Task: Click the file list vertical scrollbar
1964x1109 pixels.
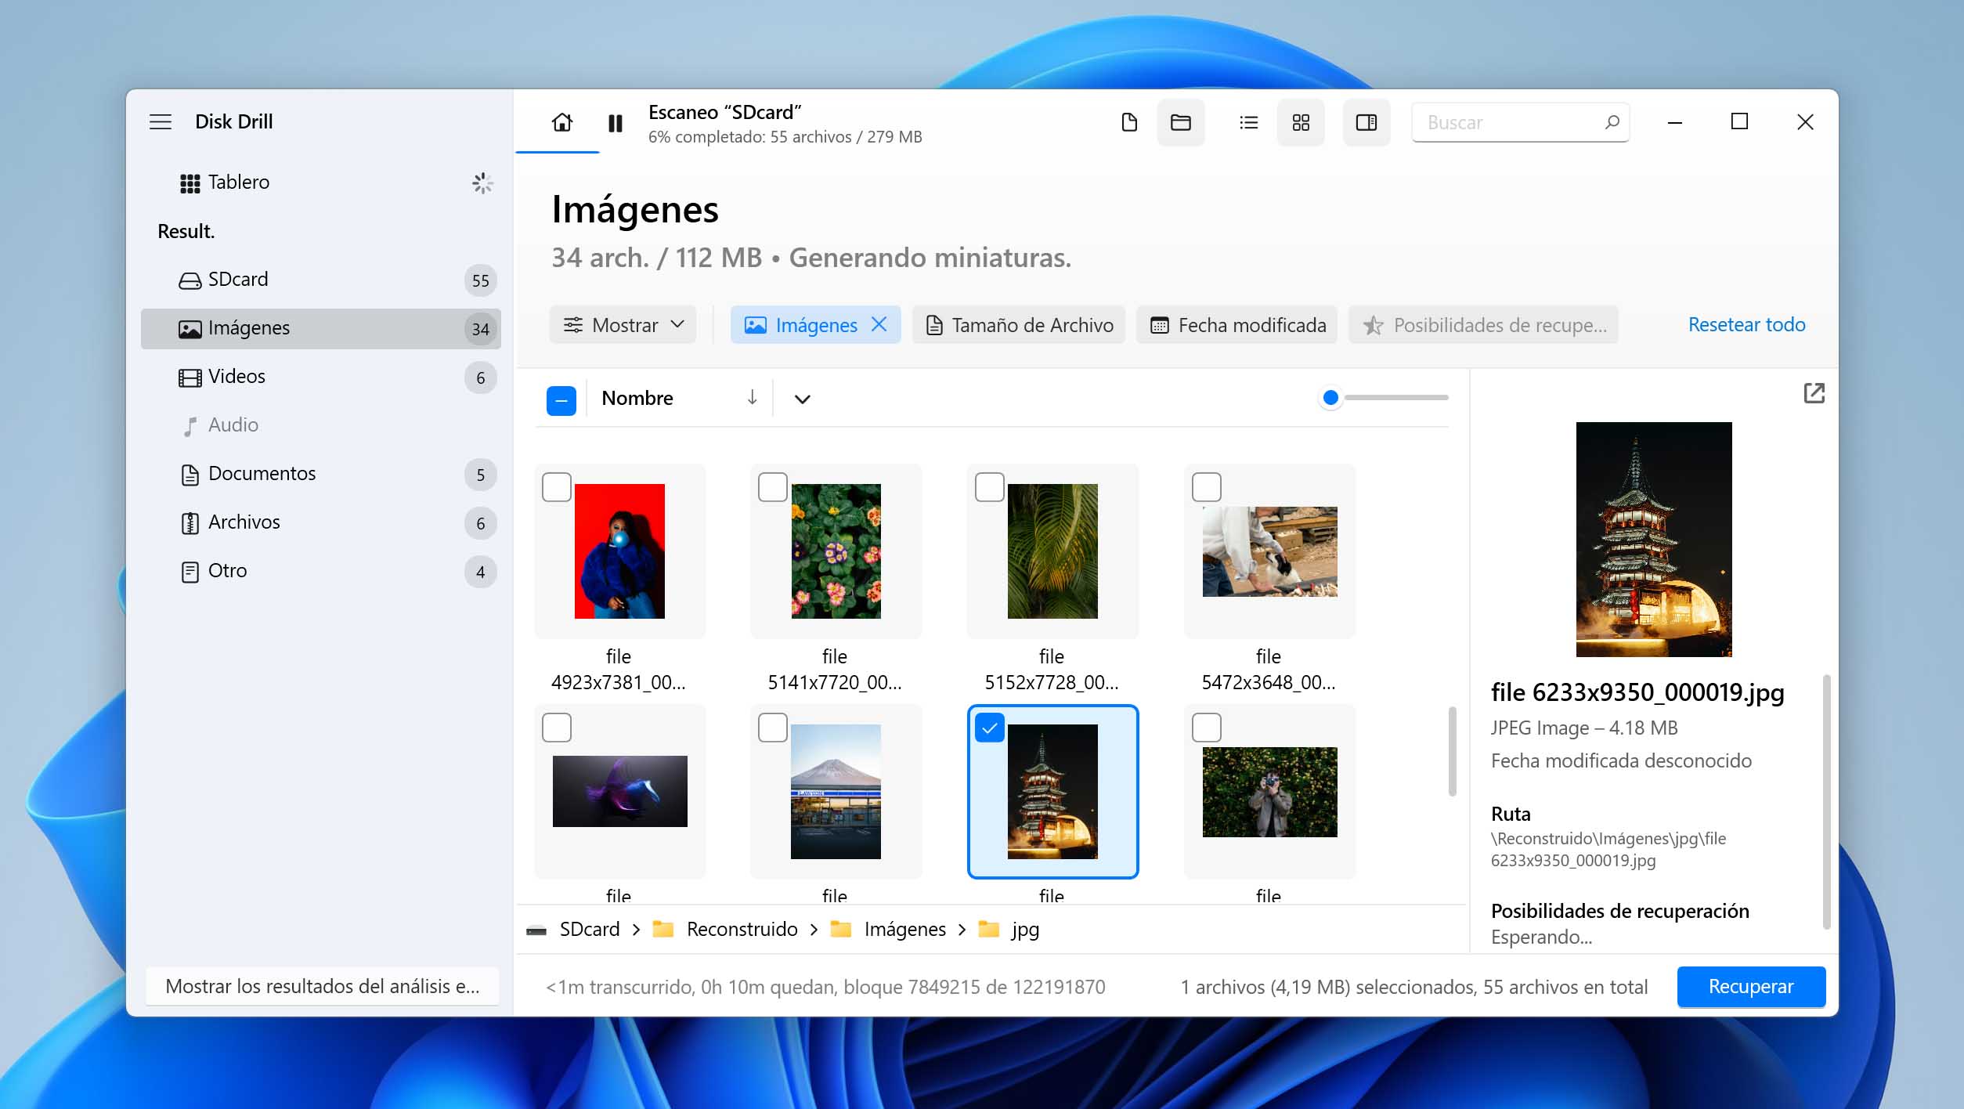Action: pyautogui.click(x=1453, y=752)
